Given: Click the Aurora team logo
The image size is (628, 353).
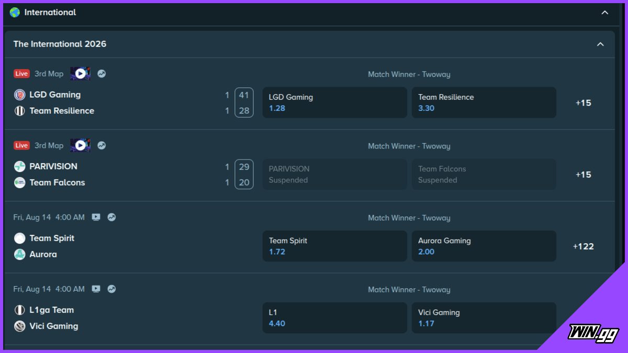Looking at the screenshot, I should (x=19, y=254).
